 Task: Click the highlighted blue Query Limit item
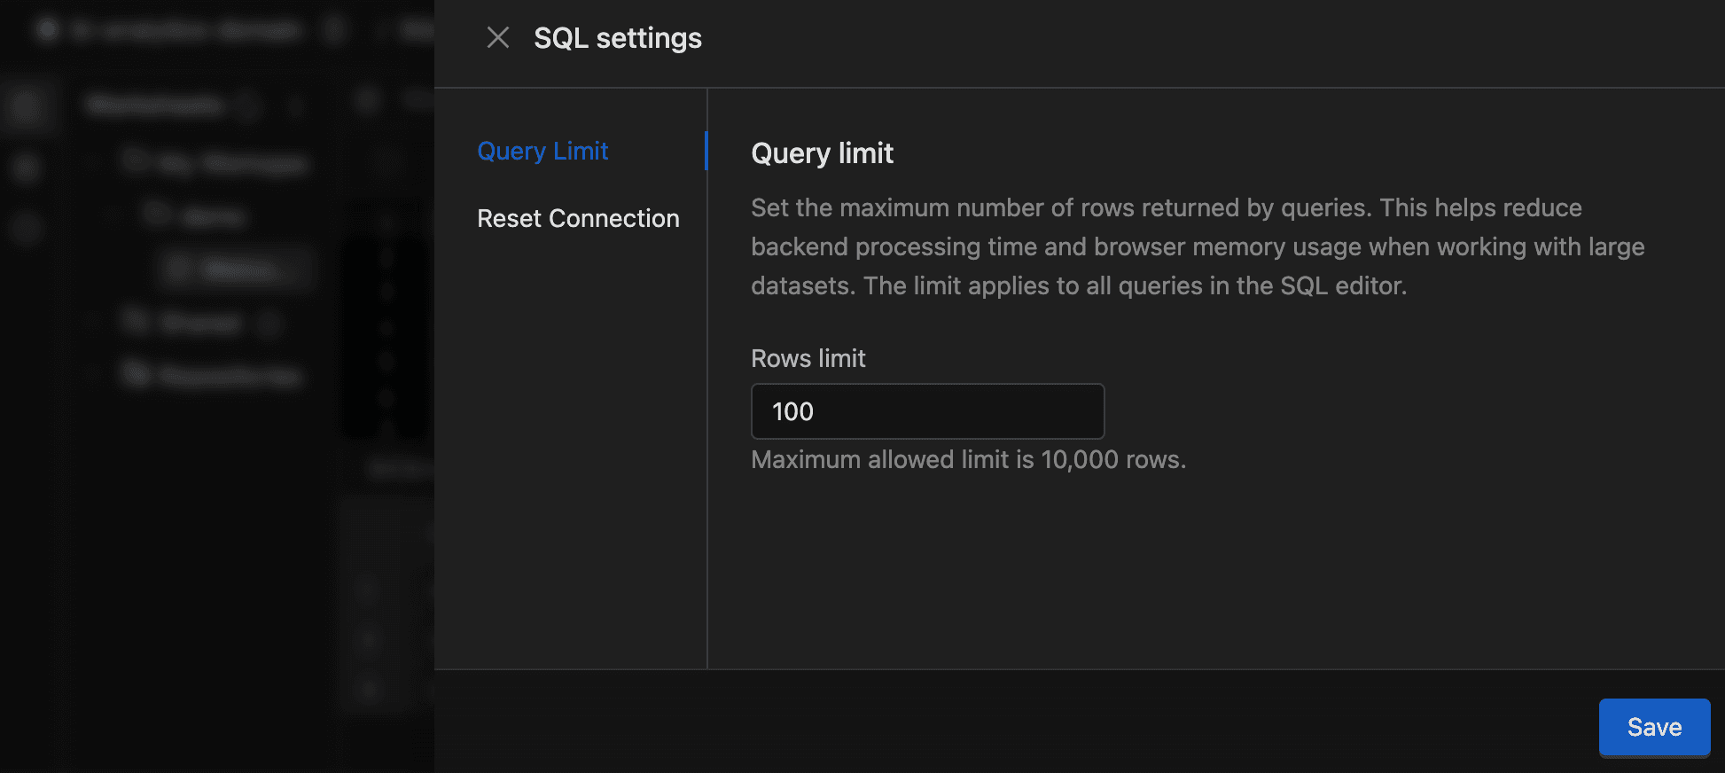tap(542, 151)
